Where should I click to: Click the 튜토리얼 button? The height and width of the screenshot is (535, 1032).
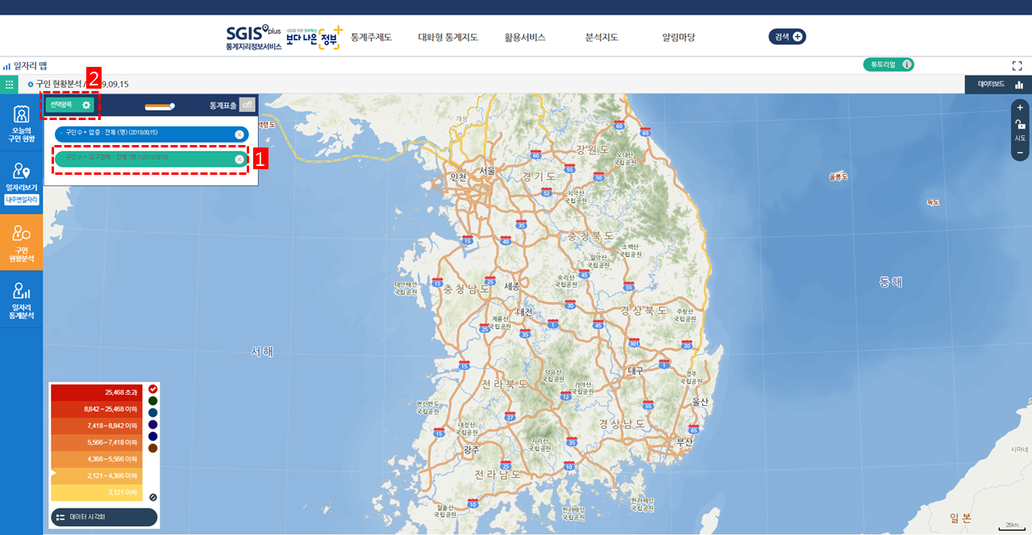(888, 64)
